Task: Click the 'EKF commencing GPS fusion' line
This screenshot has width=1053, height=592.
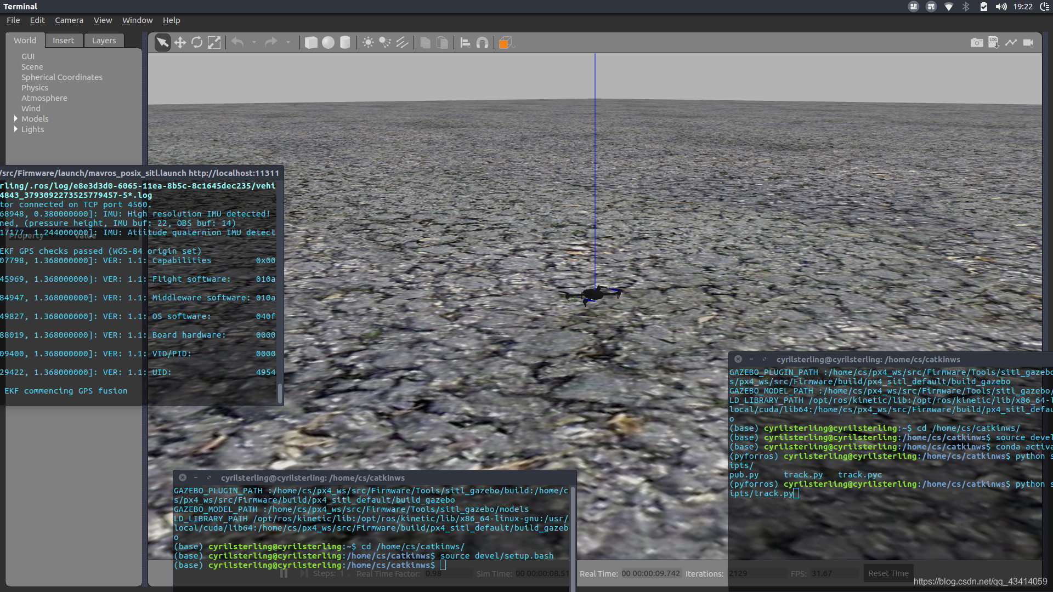Action: (66, 391)
